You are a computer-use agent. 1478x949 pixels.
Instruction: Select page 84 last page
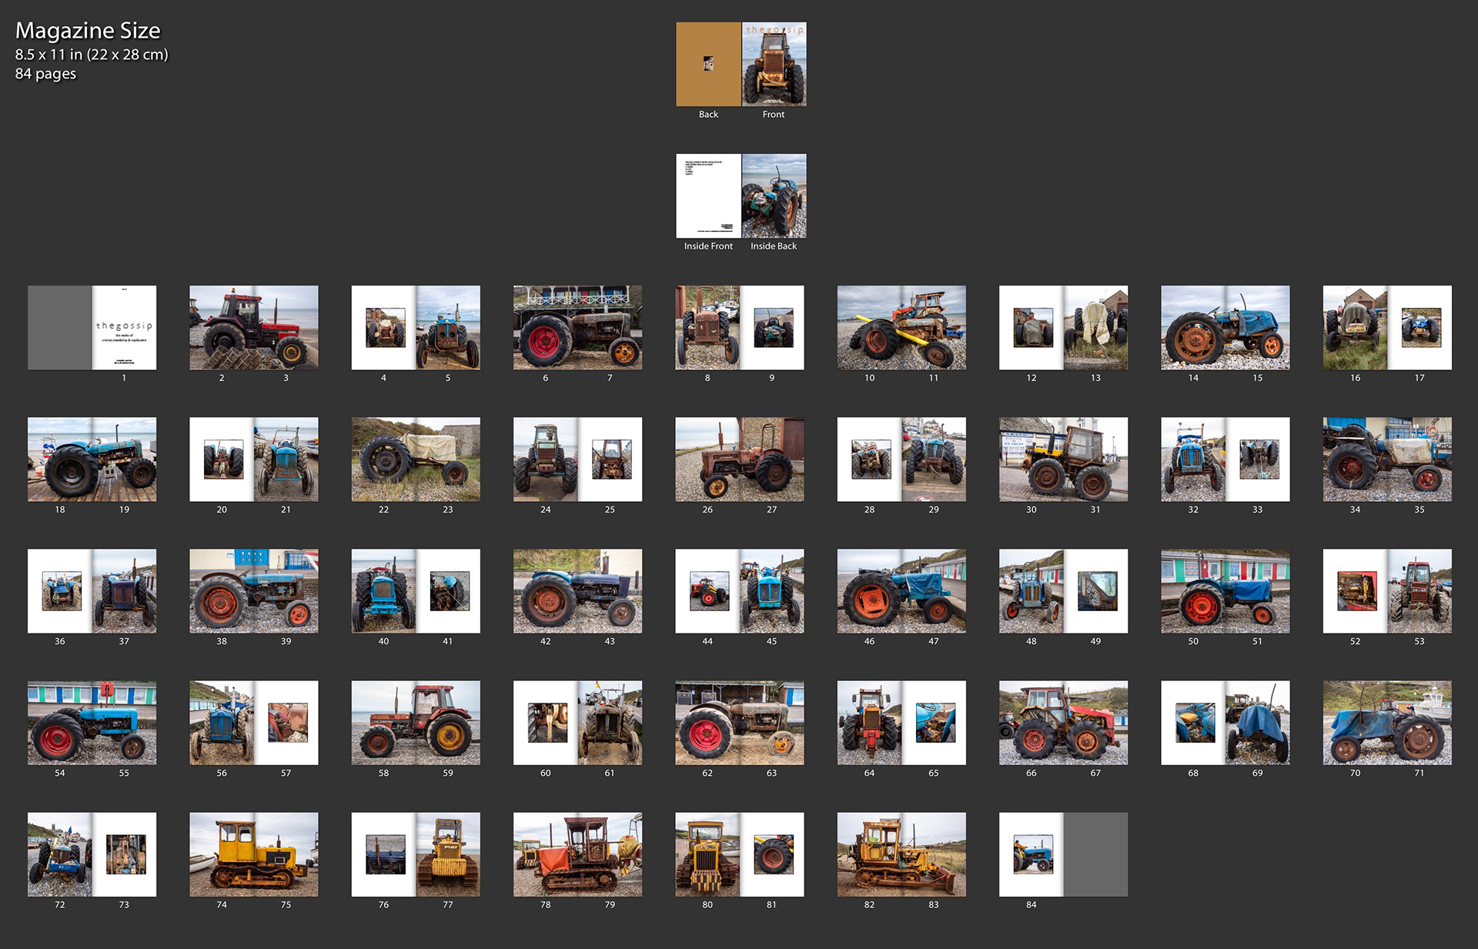point(1032,854)
